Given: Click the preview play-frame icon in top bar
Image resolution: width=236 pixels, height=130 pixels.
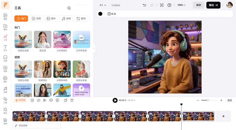Looking at the screenshot, I should click(x=162, y=5).
